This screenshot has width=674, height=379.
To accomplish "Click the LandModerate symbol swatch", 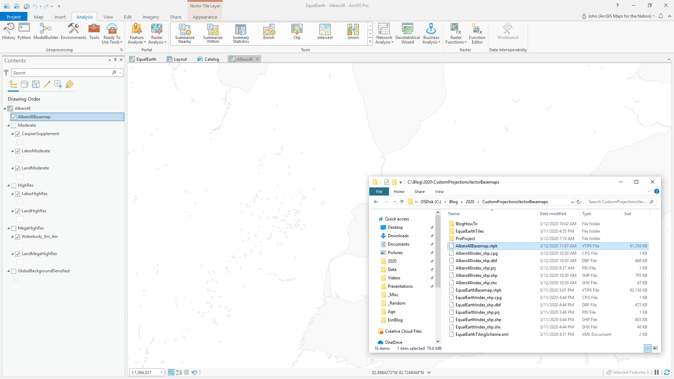I will click(x=20, y=177).
